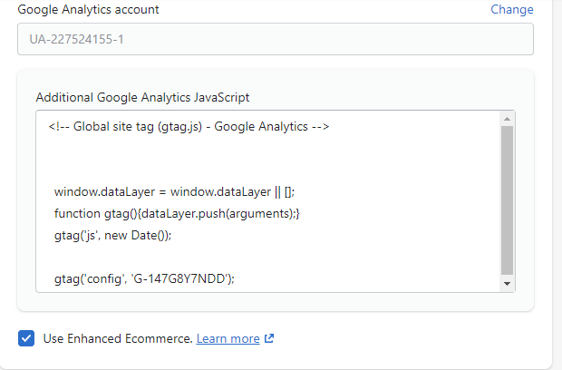Click the gtag('config', 'G-147G8Y7NDD') line
The image size is (562, 370).
(143, 278)
